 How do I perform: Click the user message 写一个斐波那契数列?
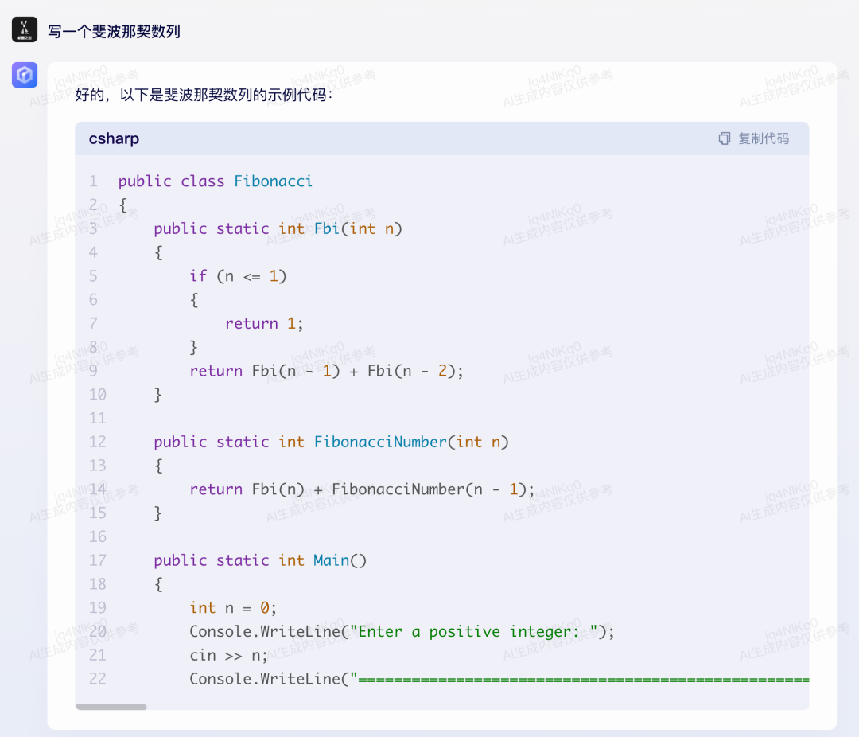[x=114, y=32]
